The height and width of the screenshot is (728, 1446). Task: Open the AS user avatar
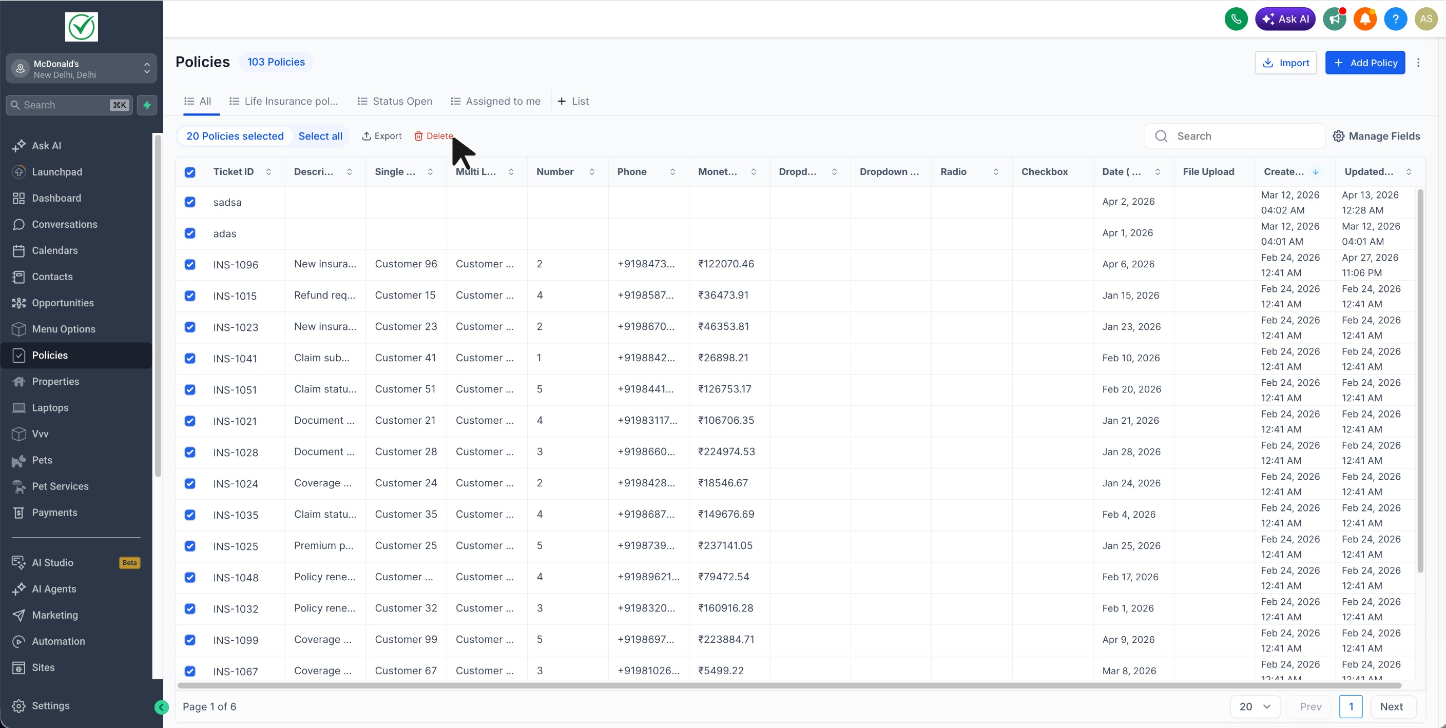[1426, 19]
